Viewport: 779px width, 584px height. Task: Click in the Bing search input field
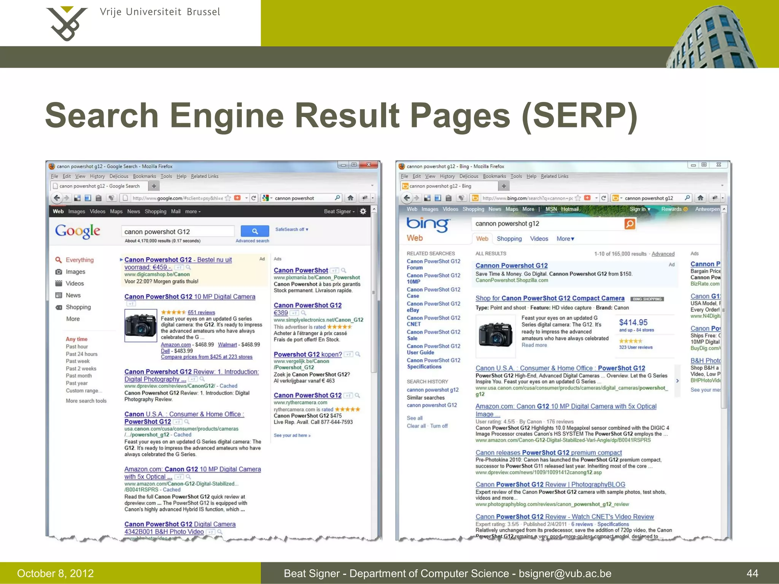(548, 224)
